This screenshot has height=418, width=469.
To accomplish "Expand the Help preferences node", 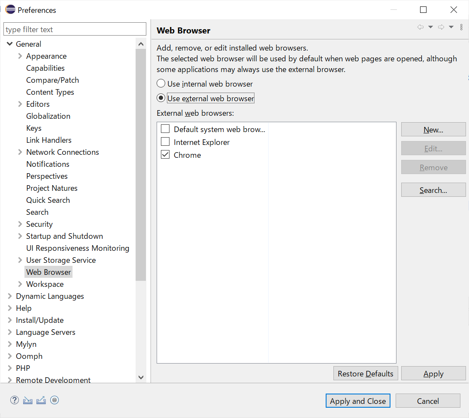I will tap(9, 308).
